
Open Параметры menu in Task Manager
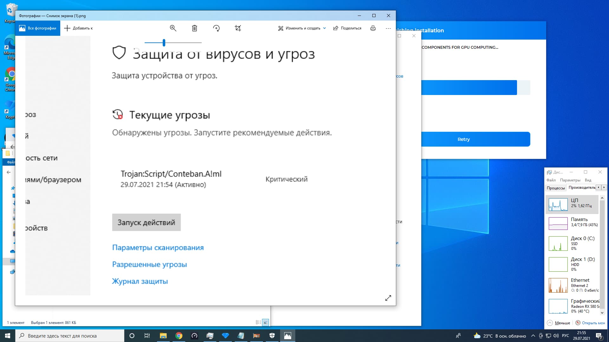point(570,180)
